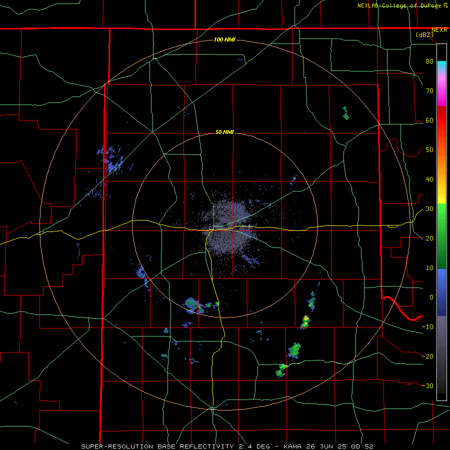Screen dimensions: 450x450
Task: Click the SUPER-RESOLUTION BASE REFLECTIVITY caption
Action: click(157, 446)
